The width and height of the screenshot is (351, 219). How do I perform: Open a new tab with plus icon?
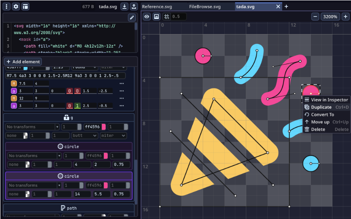[x=286, y=6]
